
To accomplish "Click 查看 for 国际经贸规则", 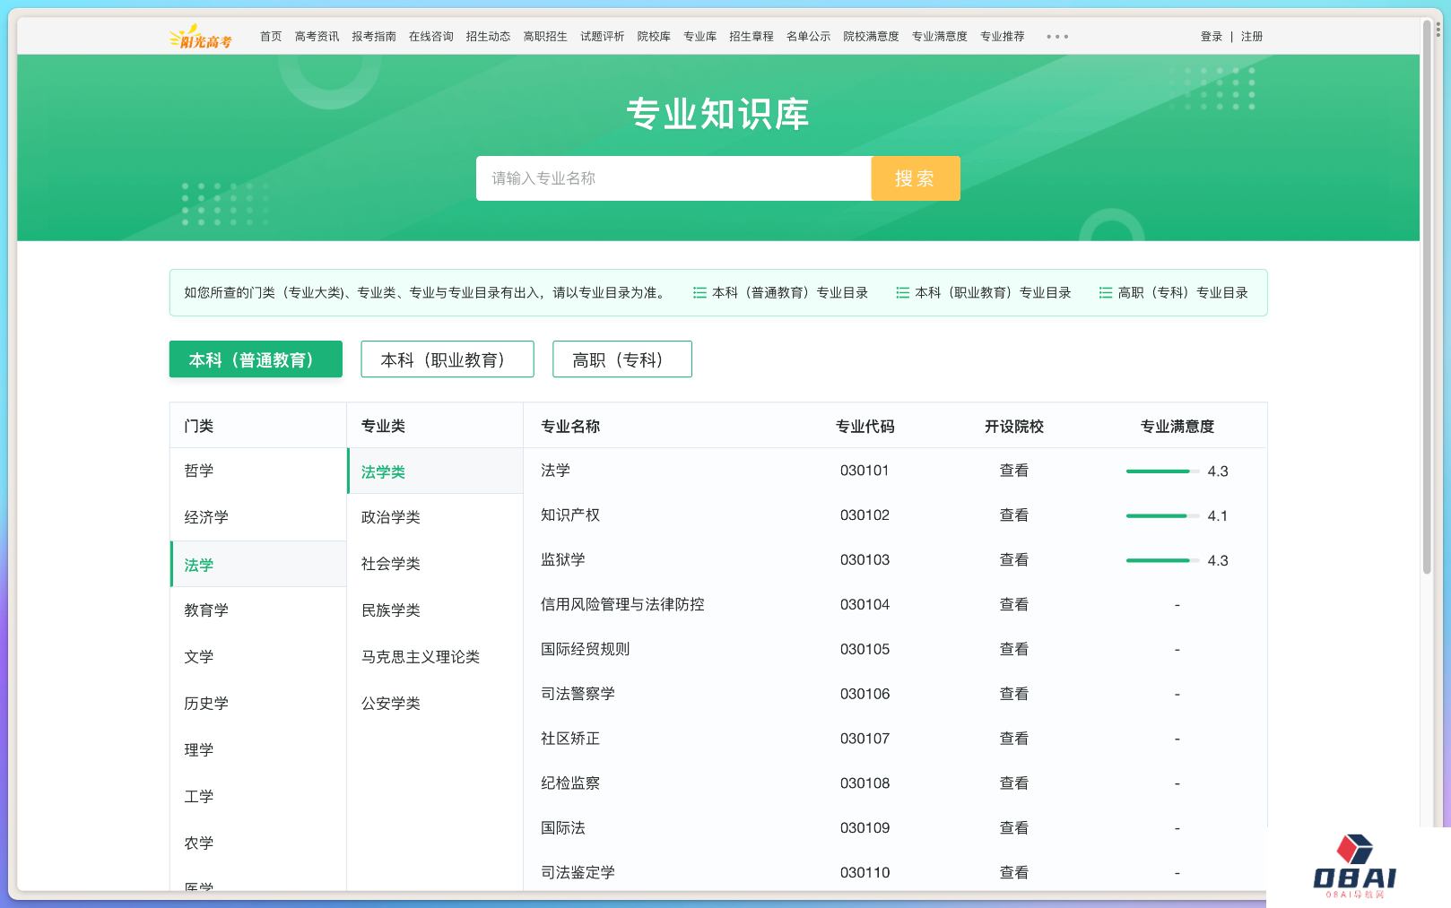I will 1014,649.
